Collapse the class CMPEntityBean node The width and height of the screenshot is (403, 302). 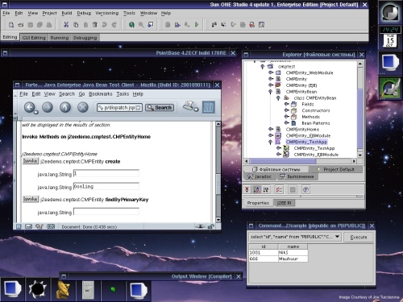click(x=279, y=98)
